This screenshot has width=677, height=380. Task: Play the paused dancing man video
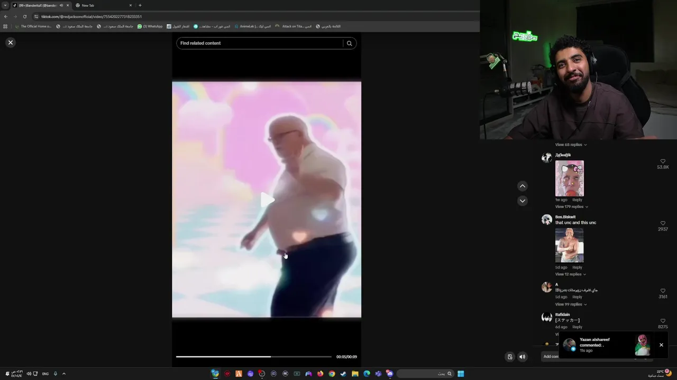pyautogui.click(x=267, y=199)
